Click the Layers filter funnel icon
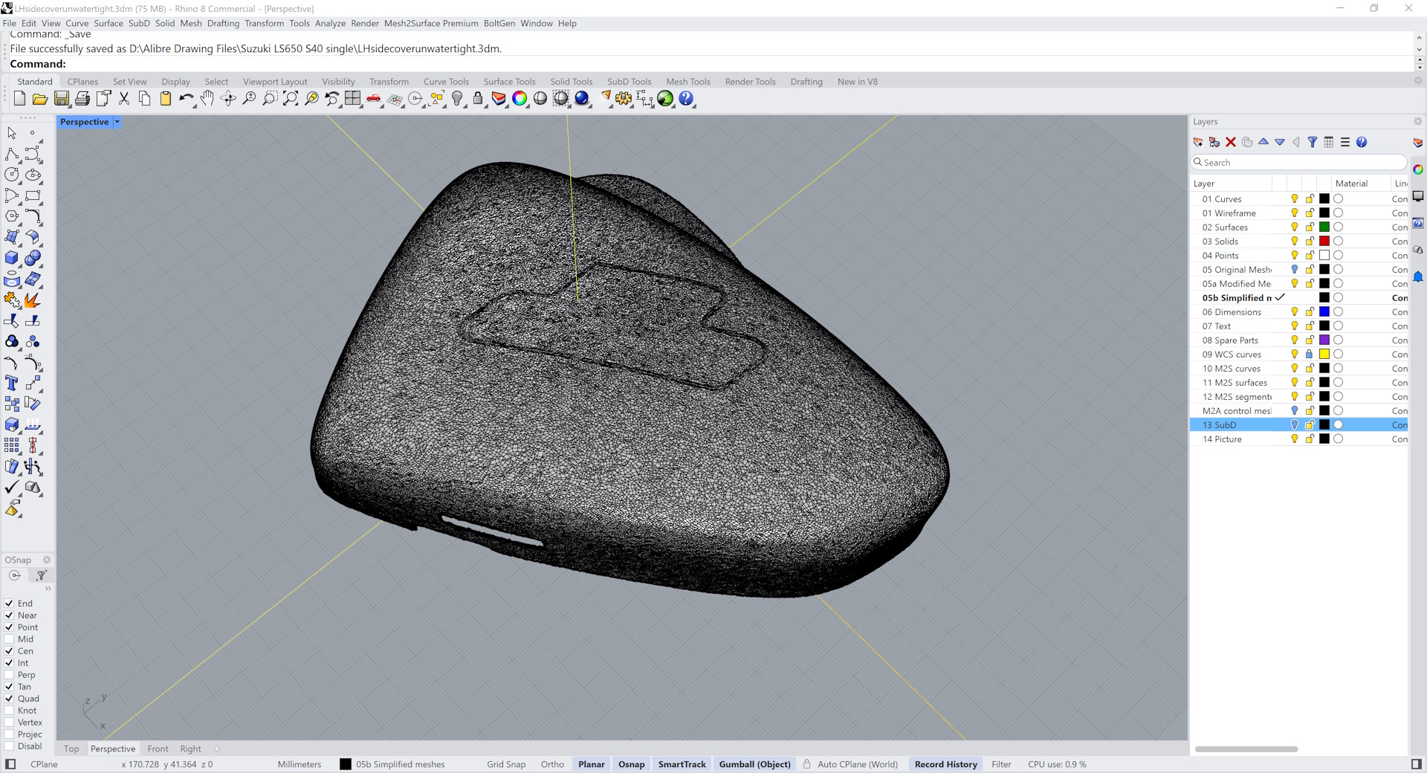Image resolution: width=1427 pixels, height=773 pixels. tap(1313, 142)
